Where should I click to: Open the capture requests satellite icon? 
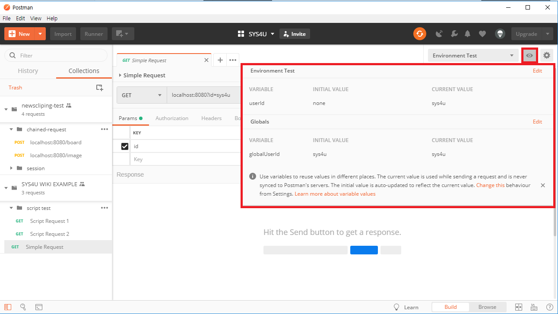click(439, 34)
